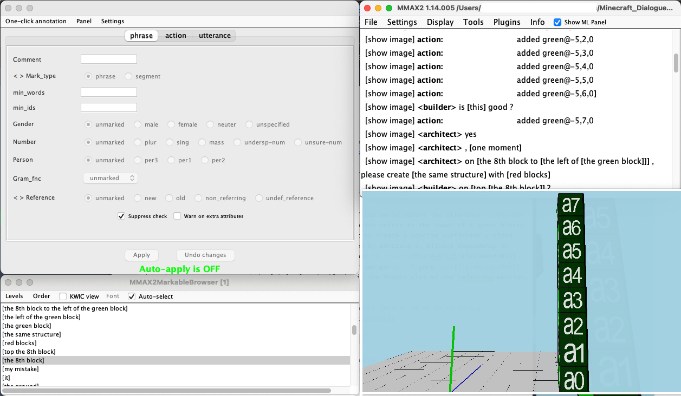Select the female Gender radio button
This screenshot has width=681, height=396.
[x=171, y=124]
